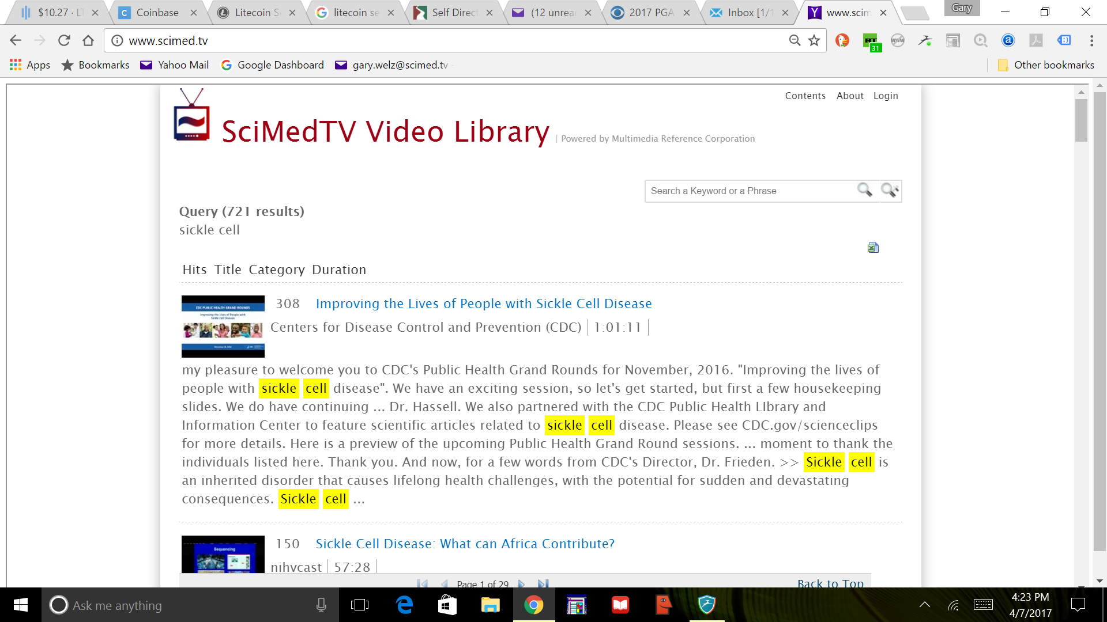Click the www.scimed.tv address bar

450,40
